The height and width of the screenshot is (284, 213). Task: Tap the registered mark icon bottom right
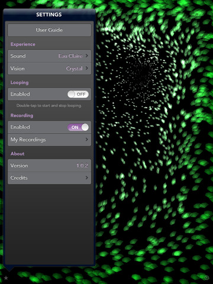[x=206, y=277]
